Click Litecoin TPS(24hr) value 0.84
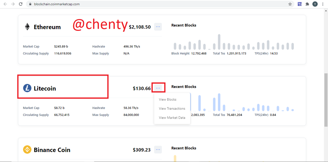 (273, 115)
